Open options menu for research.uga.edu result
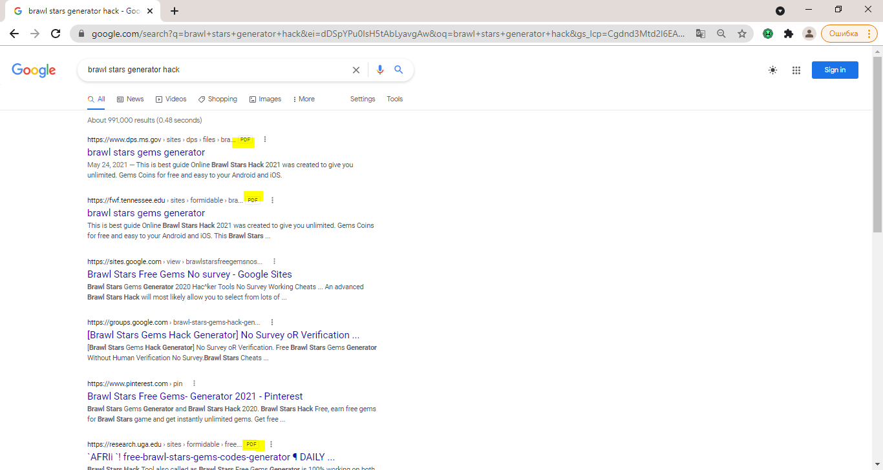 point(271,444)
